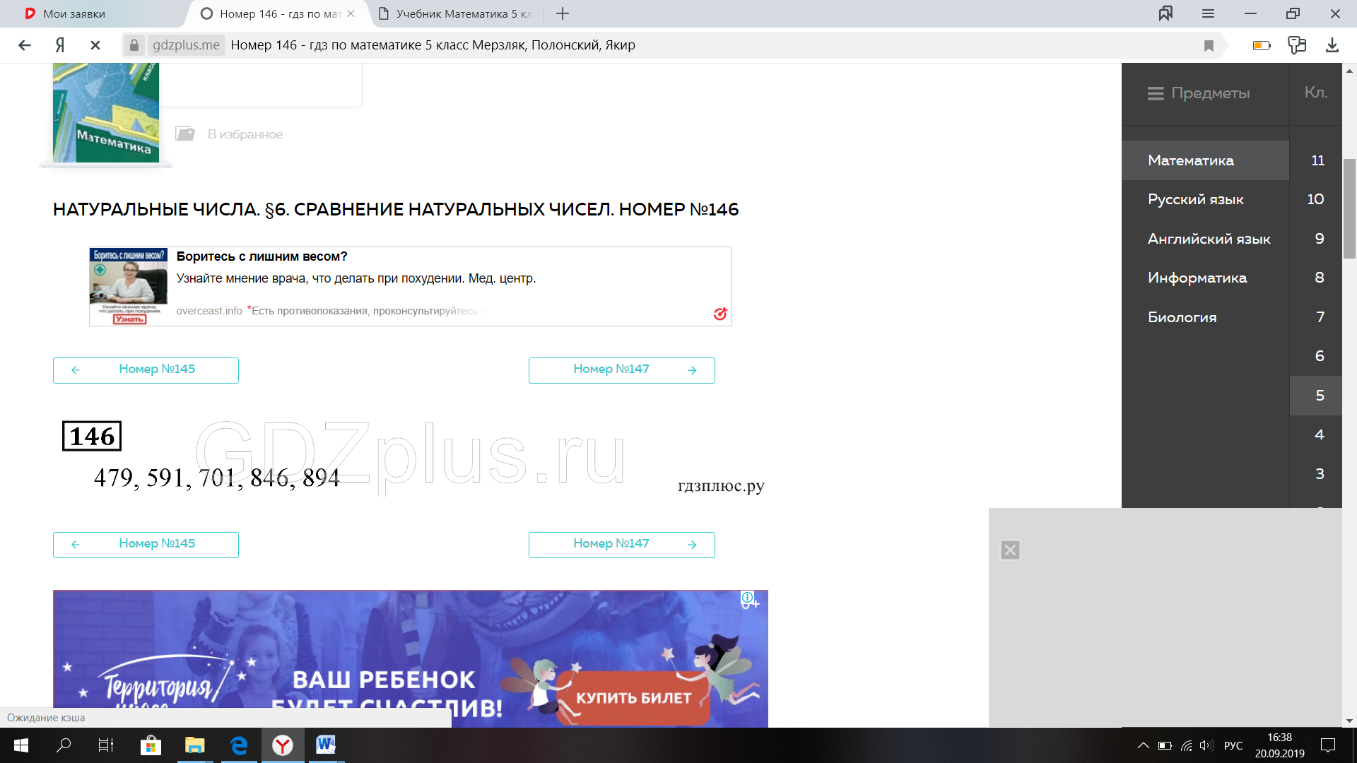Select 'Русский язык' subject

coord(1195,199)
